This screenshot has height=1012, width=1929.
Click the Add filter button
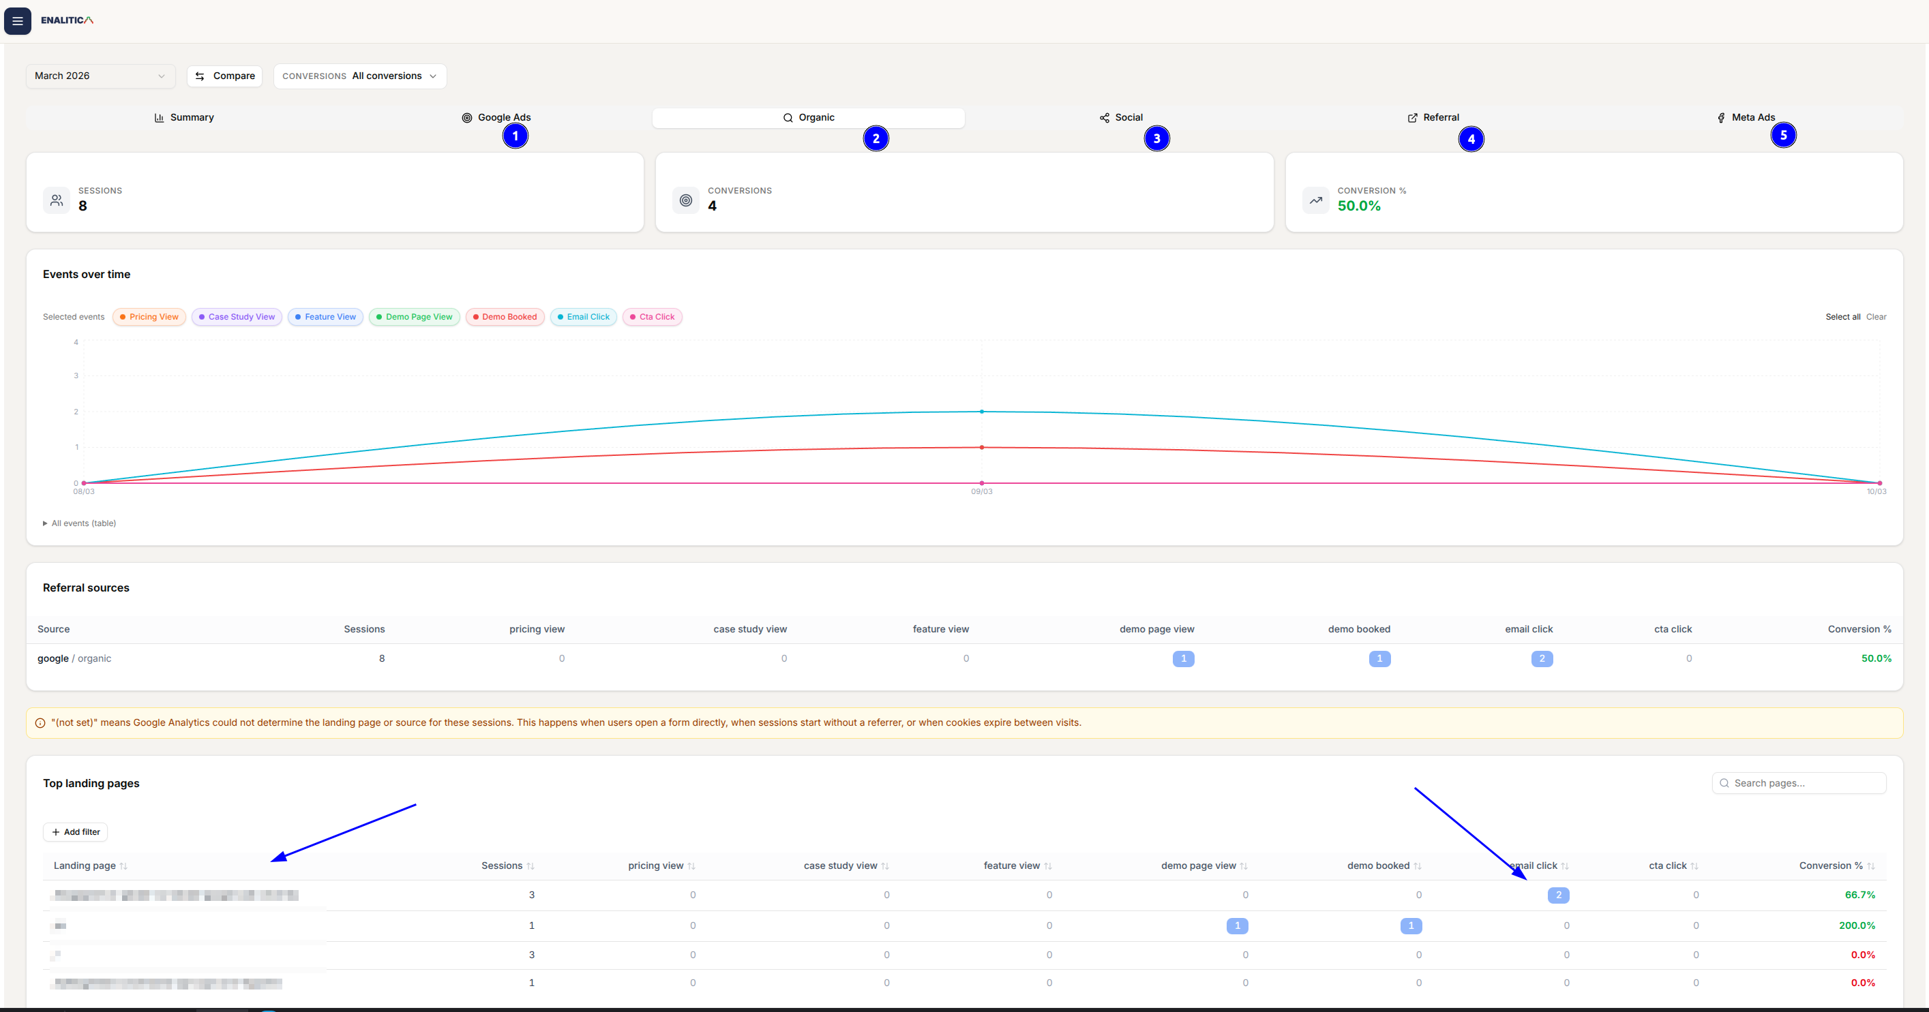click(75, 831)
